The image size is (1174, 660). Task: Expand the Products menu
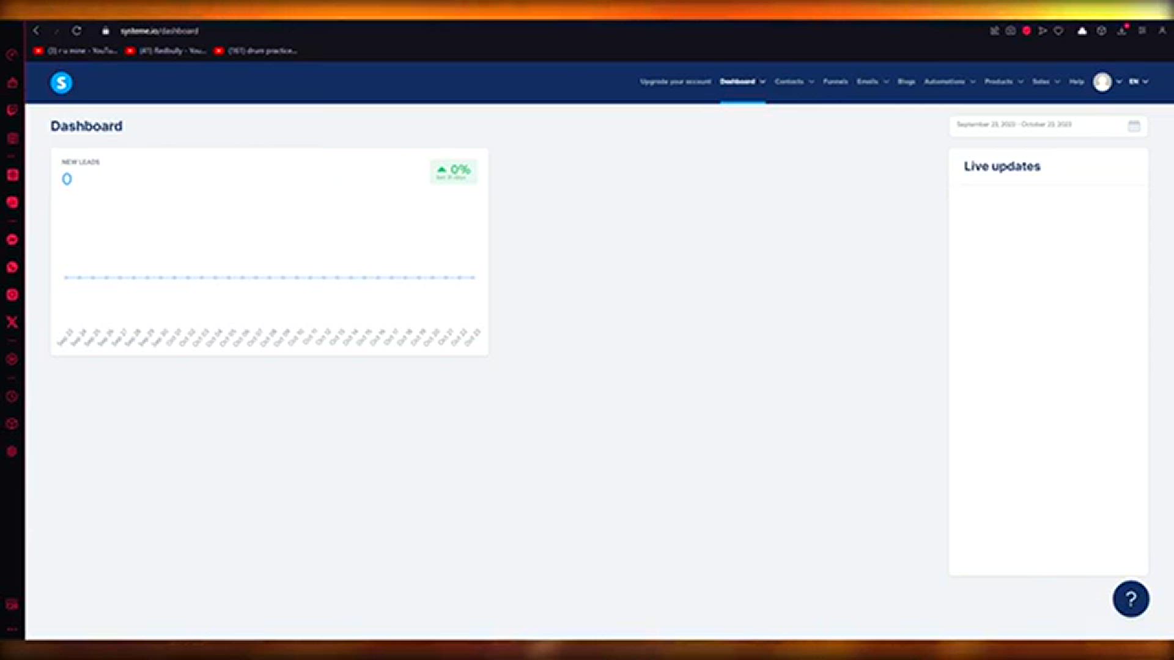click(1003, 81)
